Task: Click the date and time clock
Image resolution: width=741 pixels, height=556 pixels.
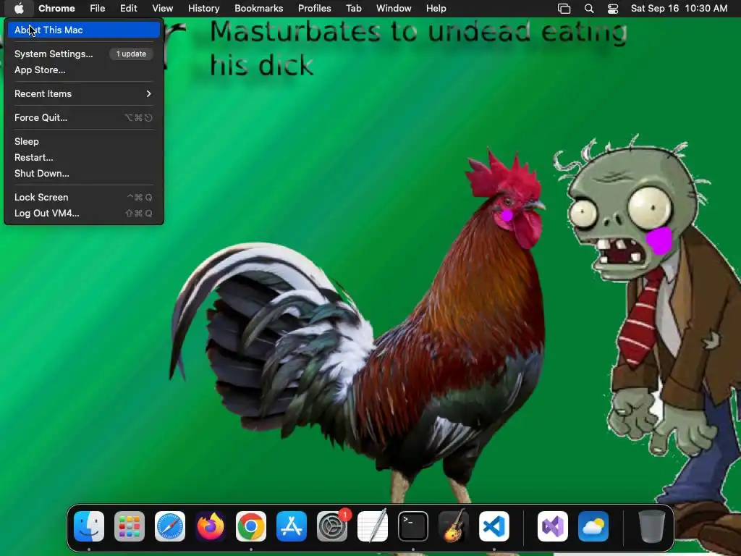Action: click(679, 9)
